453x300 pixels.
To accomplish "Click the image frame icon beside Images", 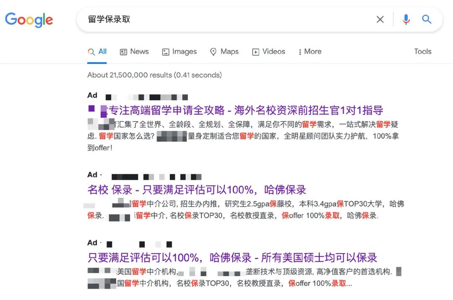I will tap(165, 52).
